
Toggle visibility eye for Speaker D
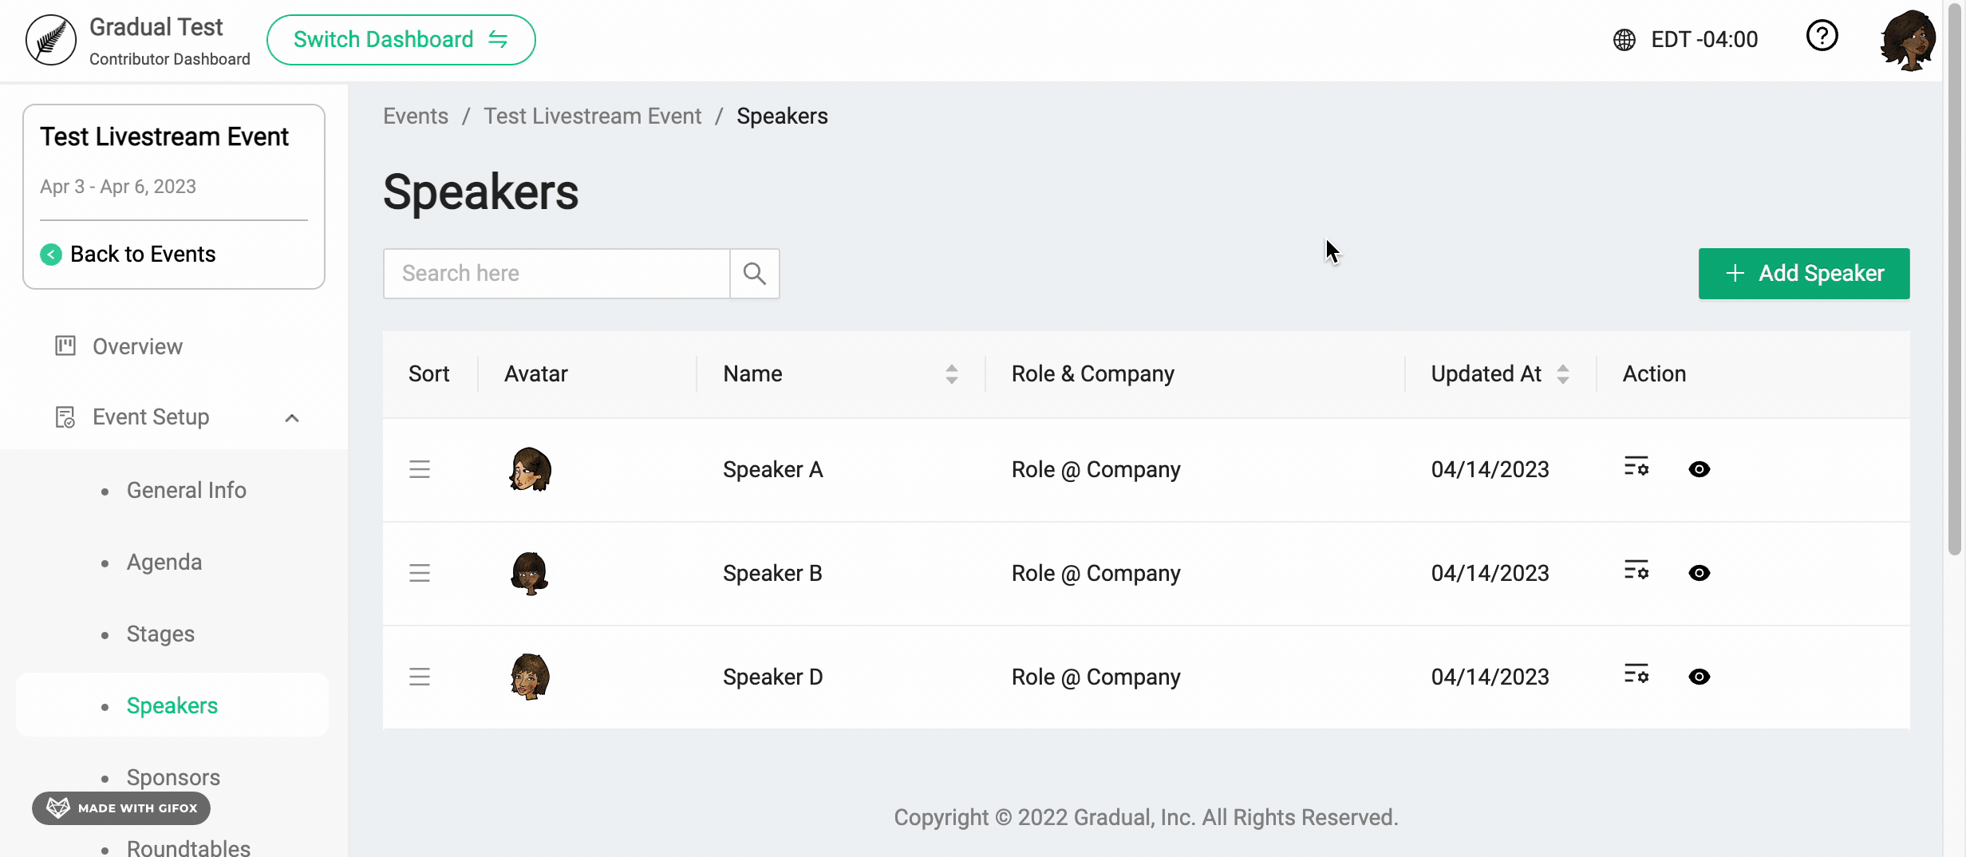click(x=1700, y=677)
